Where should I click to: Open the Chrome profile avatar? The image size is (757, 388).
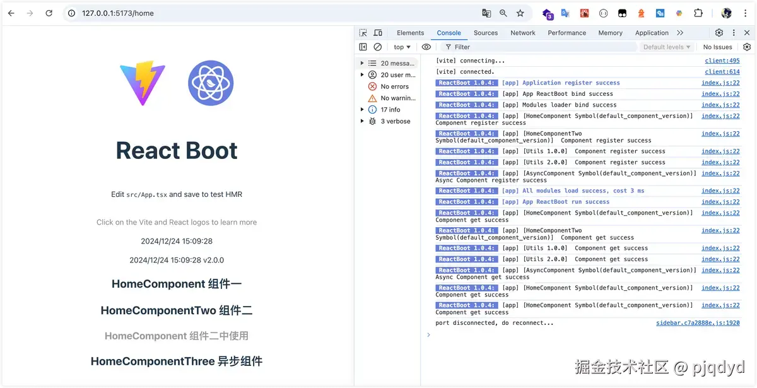tap(727, 13)
